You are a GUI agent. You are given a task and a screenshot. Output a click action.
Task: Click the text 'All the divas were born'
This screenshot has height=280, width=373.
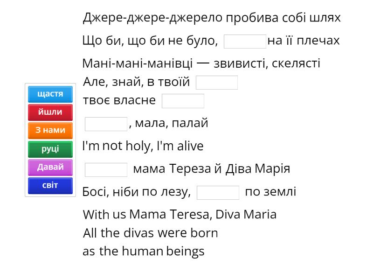(150, 233)
